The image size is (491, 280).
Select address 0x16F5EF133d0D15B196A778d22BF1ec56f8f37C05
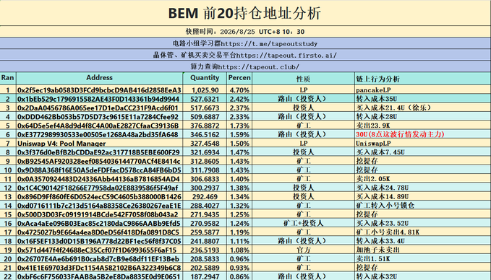[x=100, y=241]
